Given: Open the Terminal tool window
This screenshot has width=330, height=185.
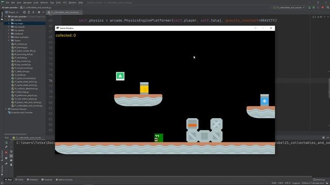Looking at the screenshot, I should pos(47,180).
